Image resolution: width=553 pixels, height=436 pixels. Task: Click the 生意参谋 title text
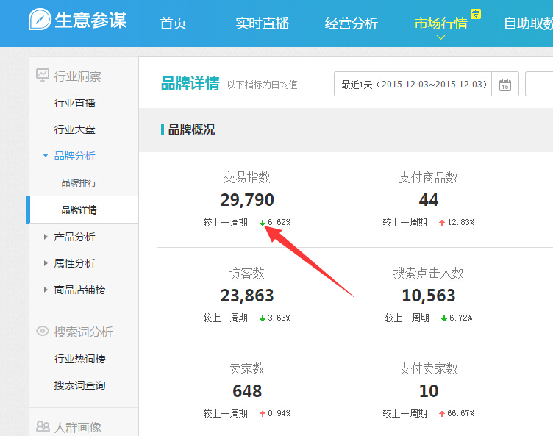point(90,20)
